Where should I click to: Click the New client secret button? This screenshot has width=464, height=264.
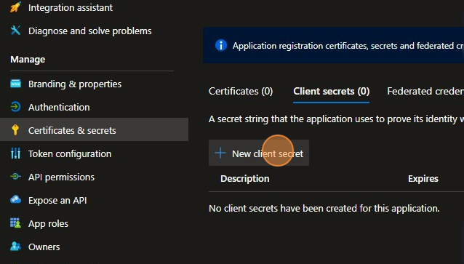259,153
